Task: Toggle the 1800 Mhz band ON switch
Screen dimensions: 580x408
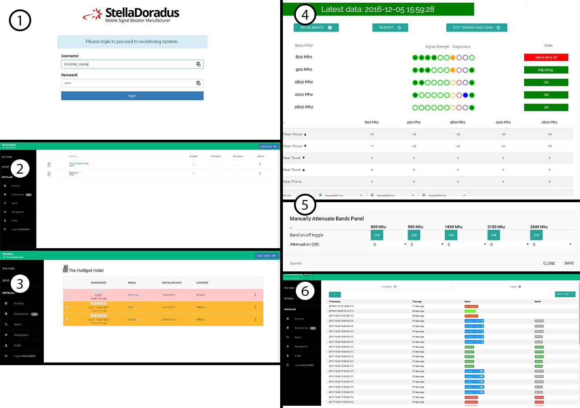Action: coord(451,235)
